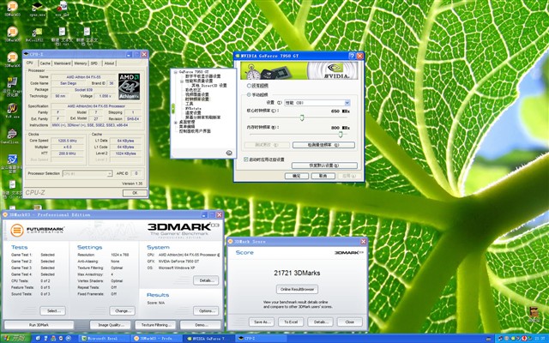This screenshot has width=549, height=343.
Task: Select the NVRotate tree item
Action: tap(193, 108)
